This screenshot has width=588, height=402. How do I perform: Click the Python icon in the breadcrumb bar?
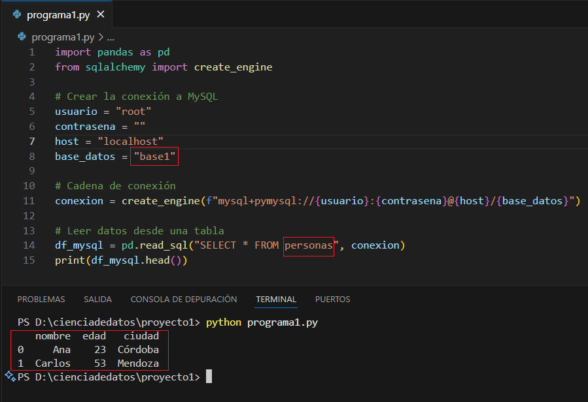22,37
